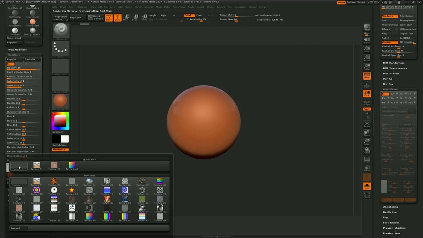Open the Texture menu
The height and width of the screenshot is (238, 423).
(221, 7)
